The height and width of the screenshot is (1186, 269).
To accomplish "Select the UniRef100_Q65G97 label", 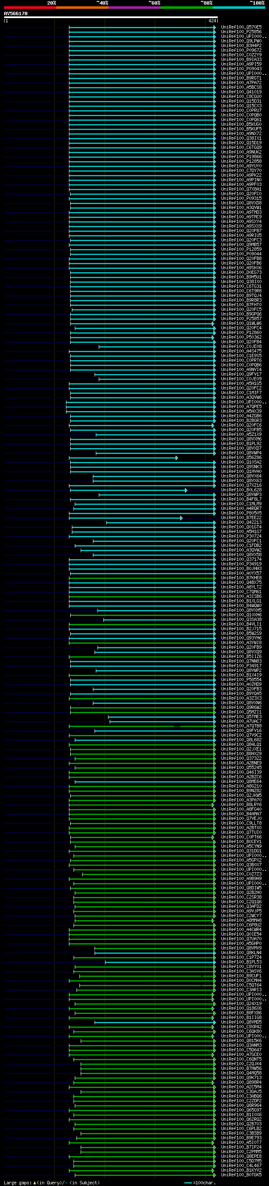I will 241,1110.
